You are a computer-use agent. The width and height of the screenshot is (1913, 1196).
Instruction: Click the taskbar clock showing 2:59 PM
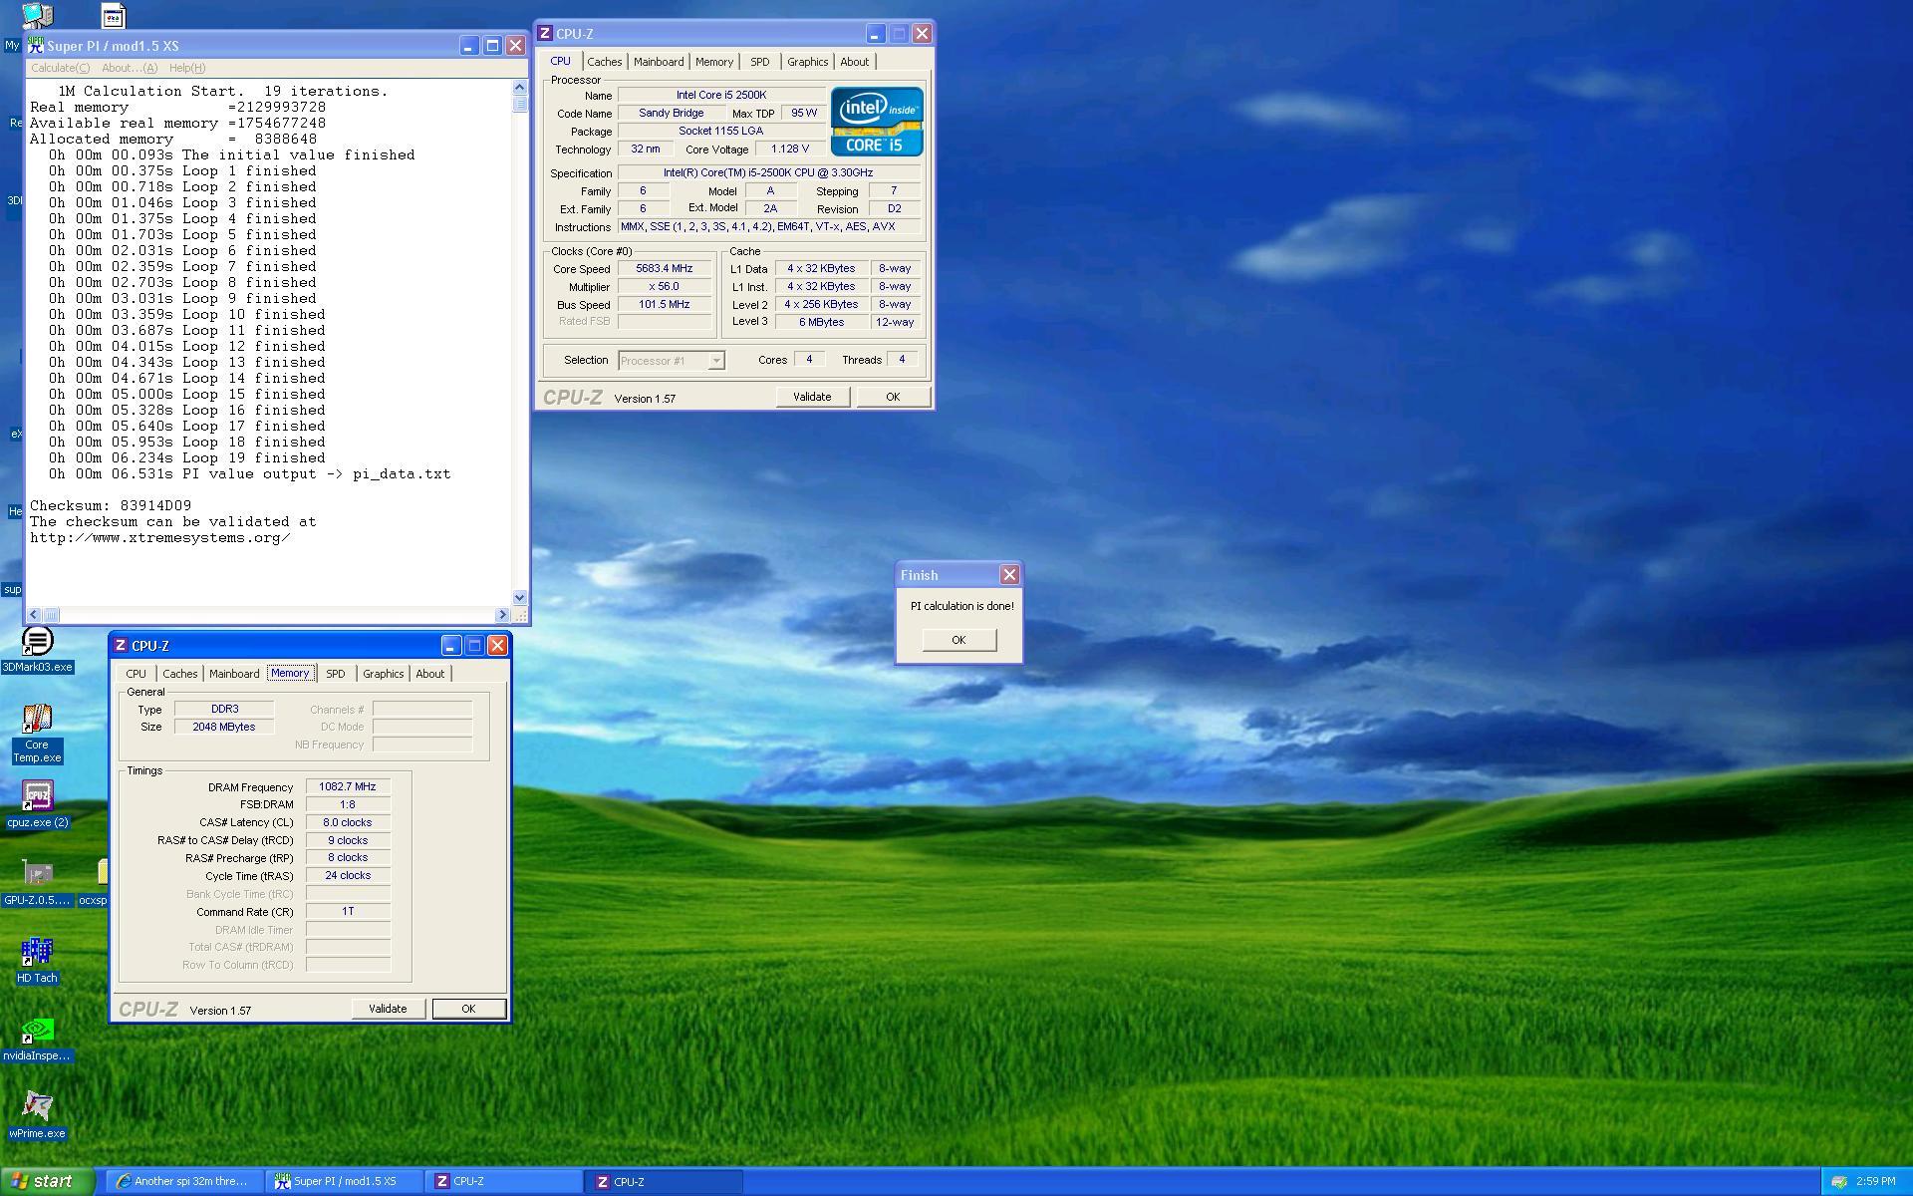[1875, 1182]
